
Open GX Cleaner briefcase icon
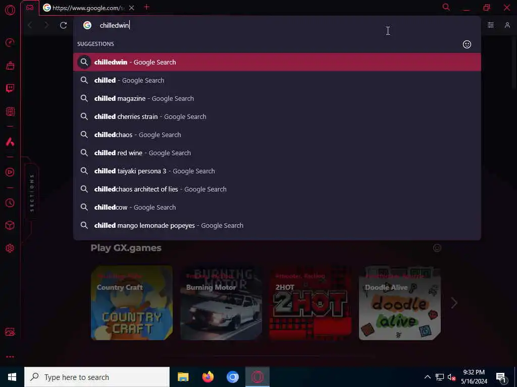[10, 66]
